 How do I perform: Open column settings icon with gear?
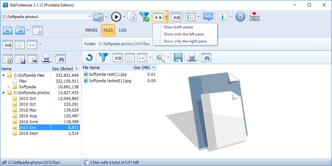coord(38,30)
